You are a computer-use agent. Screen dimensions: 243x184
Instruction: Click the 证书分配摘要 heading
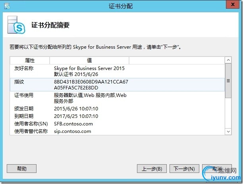coord(50,25)
